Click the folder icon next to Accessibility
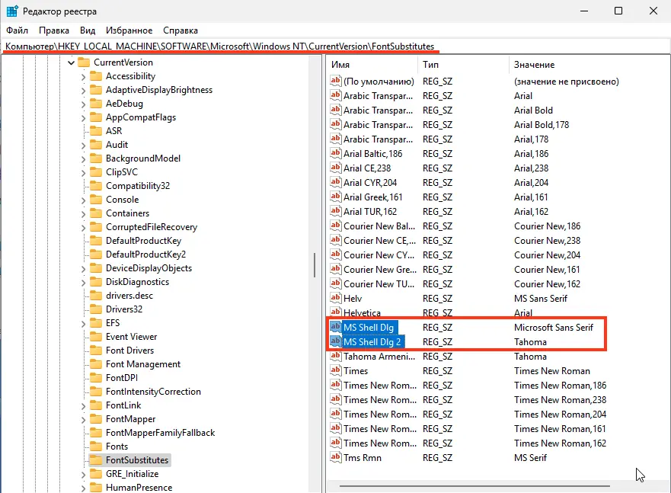 (96, 76)
